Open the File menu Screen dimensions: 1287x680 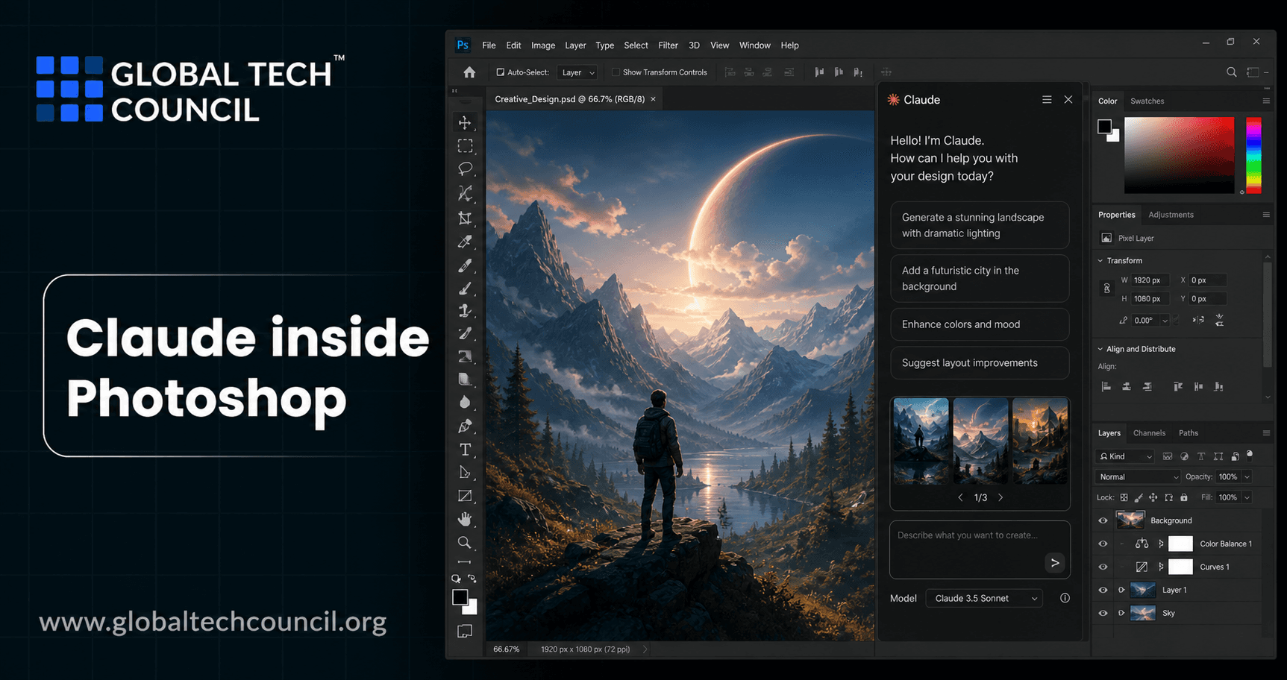point(489,45)
